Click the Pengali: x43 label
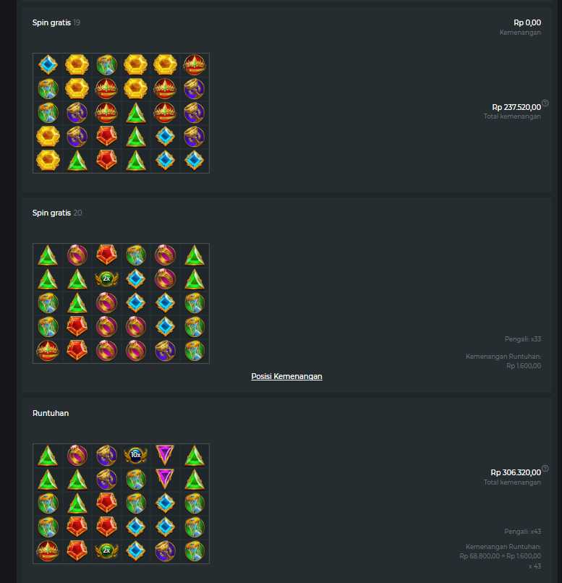Image resolution: width=562 pixels, height=583 pixels. 523,532
